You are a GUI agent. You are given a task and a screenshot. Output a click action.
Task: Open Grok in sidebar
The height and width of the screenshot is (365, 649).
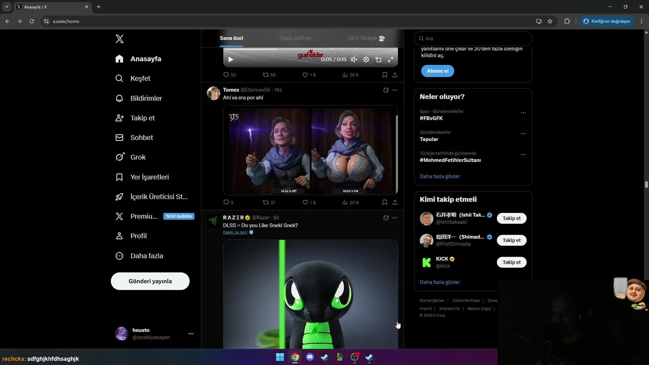click(130, 157)
